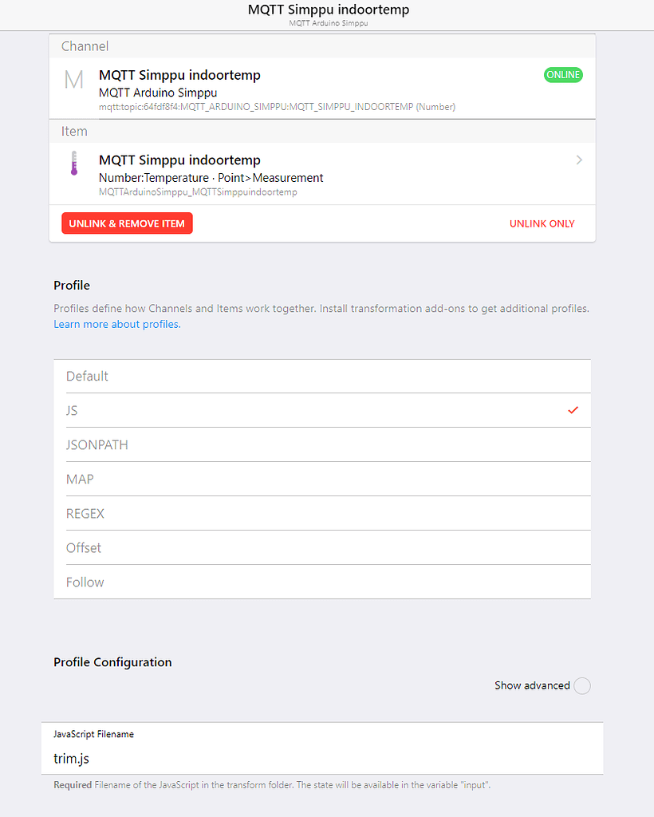Image resolution: width=654 pixels, height=817 pixels.
Task: Click the UNLINK & REMOVE ITEM button
Action: (x=127, y=223)
